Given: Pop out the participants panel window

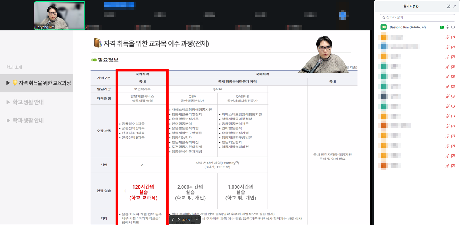Looking at the screenshot, I should [x=448, y=6].
